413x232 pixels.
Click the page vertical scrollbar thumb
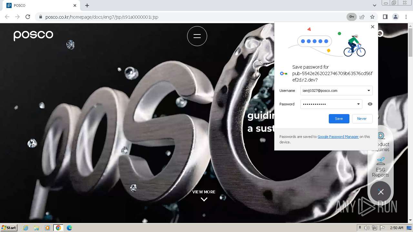click(x=410, y=43)
